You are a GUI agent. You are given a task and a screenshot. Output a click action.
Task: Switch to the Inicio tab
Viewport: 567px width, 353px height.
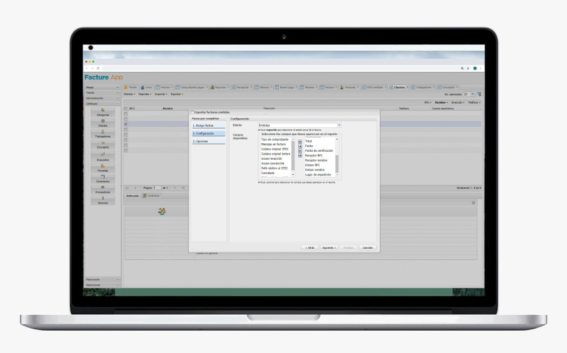tap(146, 87)
